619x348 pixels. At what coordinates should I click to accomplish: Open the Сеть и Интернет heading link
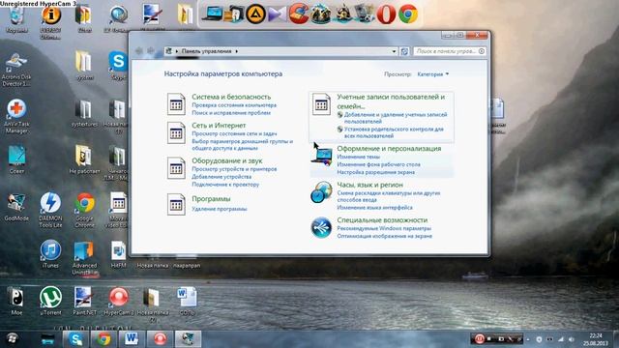click(219, 125)
